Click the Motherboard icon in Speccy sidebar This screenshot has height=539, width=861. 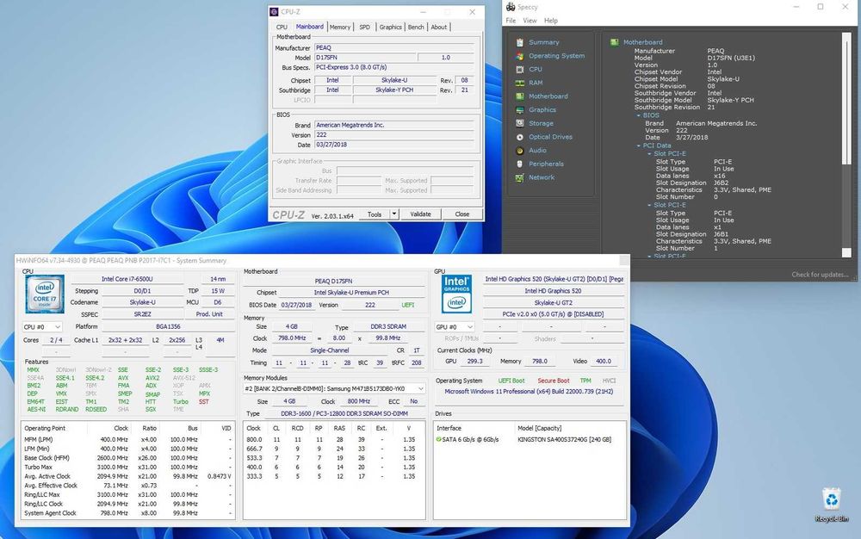click(519, 96)
